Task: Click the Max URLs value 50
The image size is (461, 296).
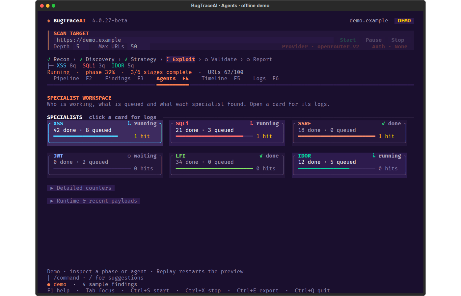Action: point(134,47)
